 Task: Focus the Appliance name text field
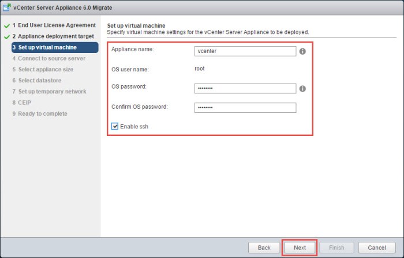245,51
